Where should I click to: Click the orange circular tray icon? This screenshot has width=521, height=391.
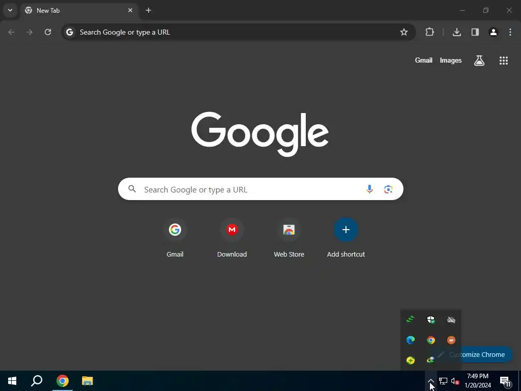point(451,340)
